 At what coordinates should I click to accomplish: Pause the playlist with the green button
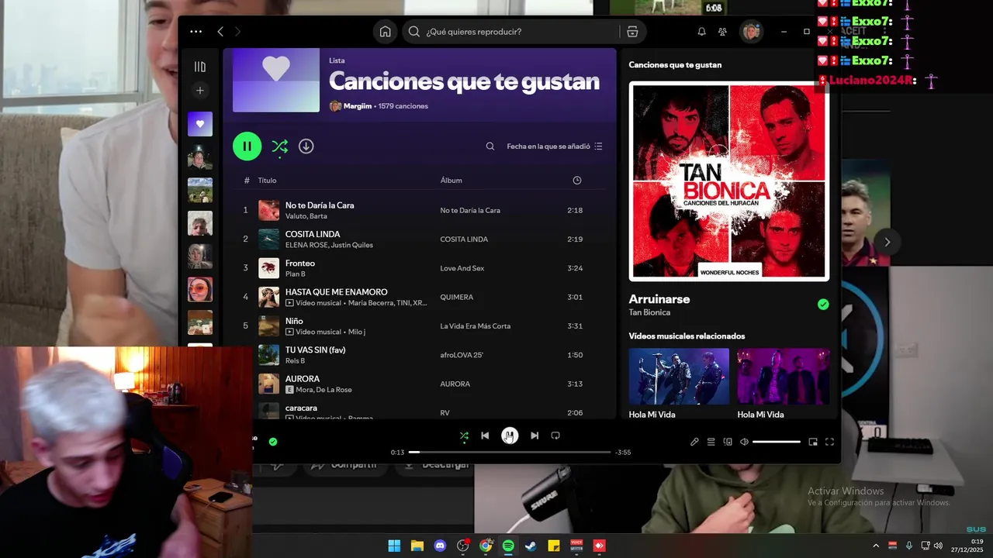click(247, 146)
